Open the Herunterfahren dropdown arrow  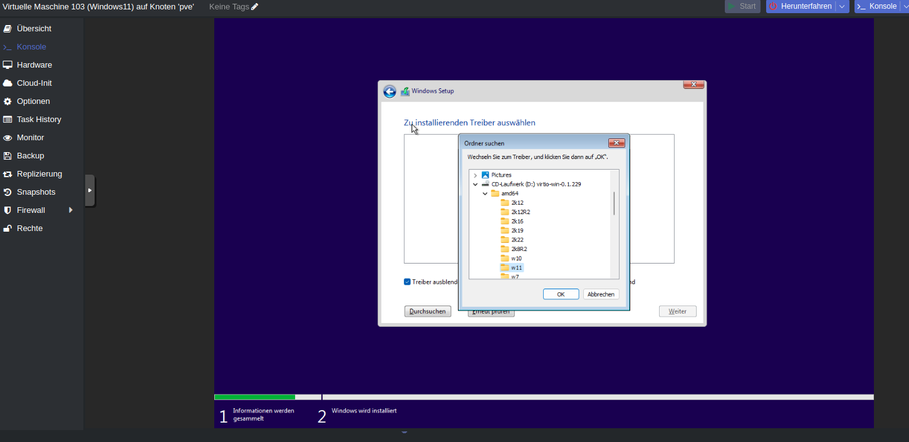point(843,6)
